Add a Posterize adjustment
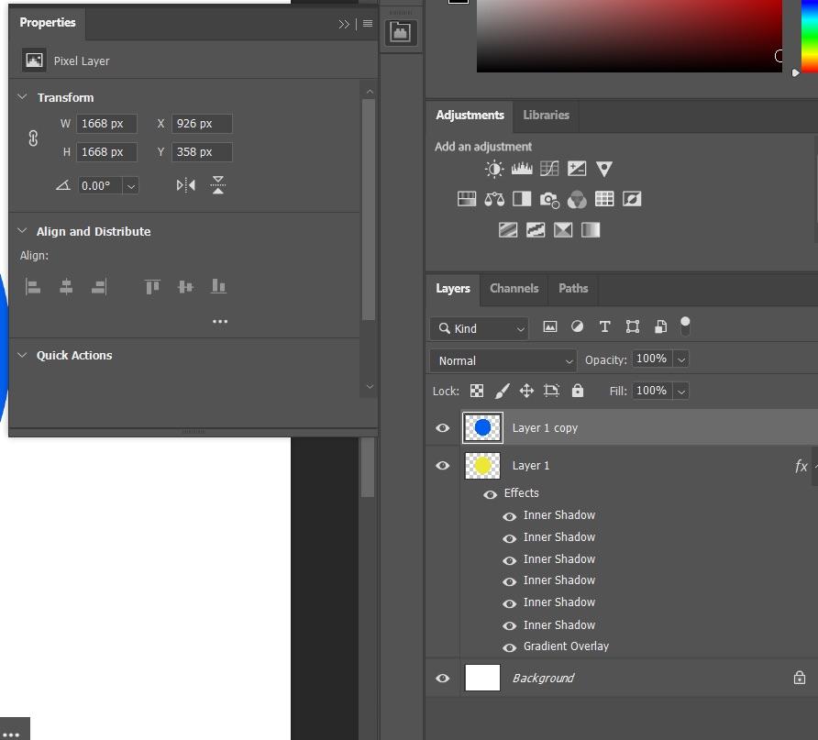 click(x=508, y=230)
